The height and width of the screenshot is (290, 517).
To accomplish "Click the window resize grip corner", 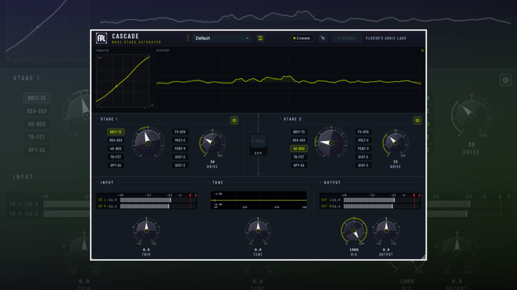I will pos(424,257).
